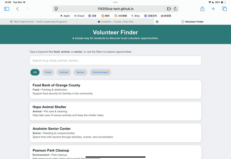Toggle the Safari sidebar icon
The width and height of the screenshot is (231, 159).
(7, 9)
